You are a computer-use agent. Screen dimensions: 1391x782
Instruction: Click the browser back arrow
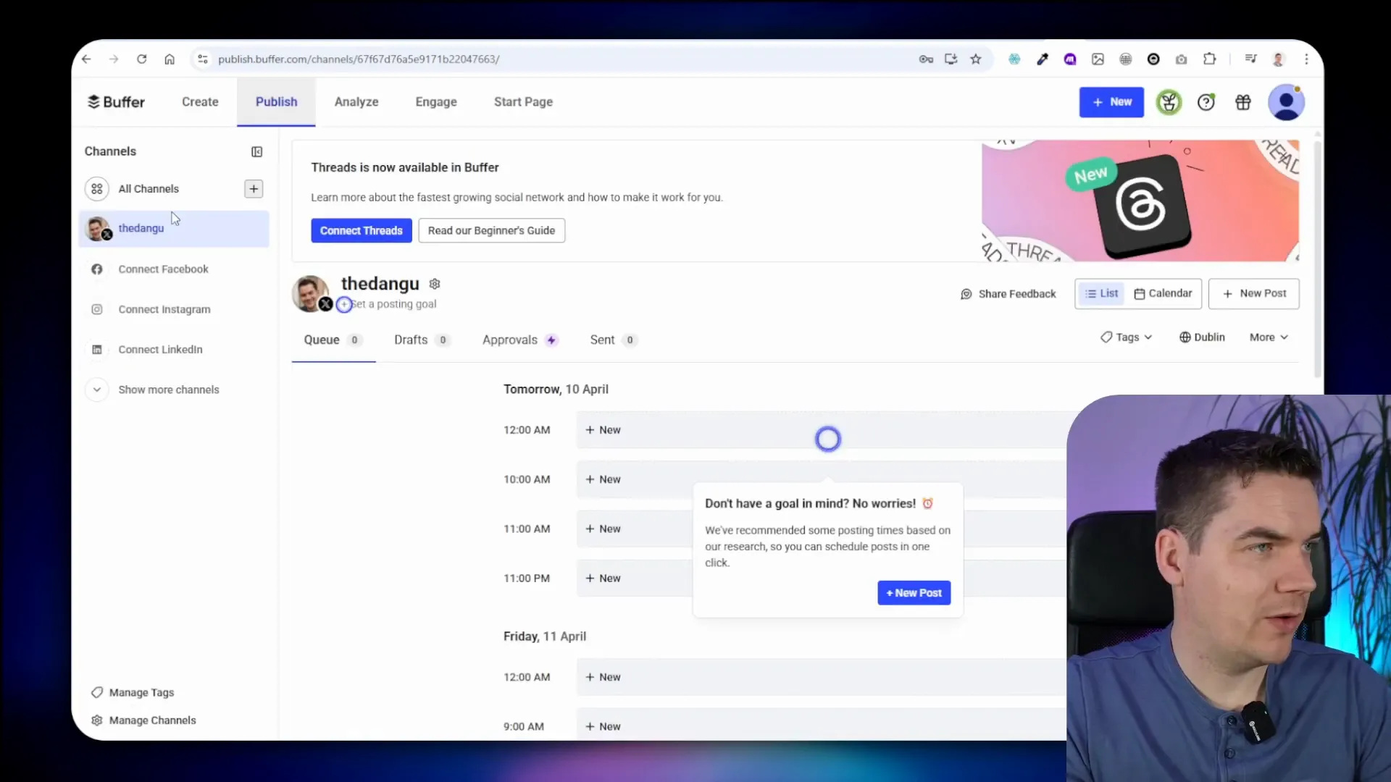click(x=86, y=59)
